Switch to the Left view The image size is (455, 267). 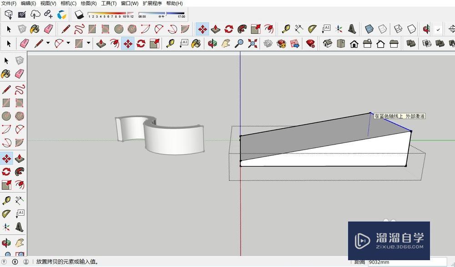tap(394, 44)
